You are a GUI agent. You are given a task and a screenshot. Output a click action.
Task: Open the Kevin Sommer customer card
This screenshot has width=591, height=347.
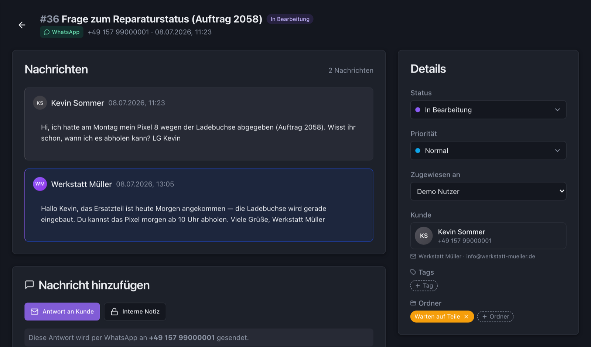click(x=488, y=236)
